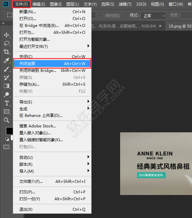
Task: Click the 宽度 width input field
Action: coord(186,15)
